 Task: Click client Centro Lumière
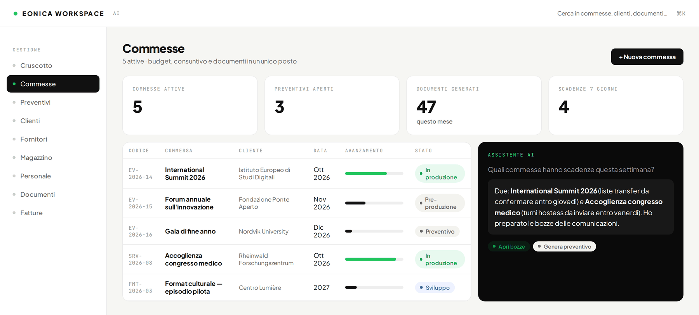260,287
